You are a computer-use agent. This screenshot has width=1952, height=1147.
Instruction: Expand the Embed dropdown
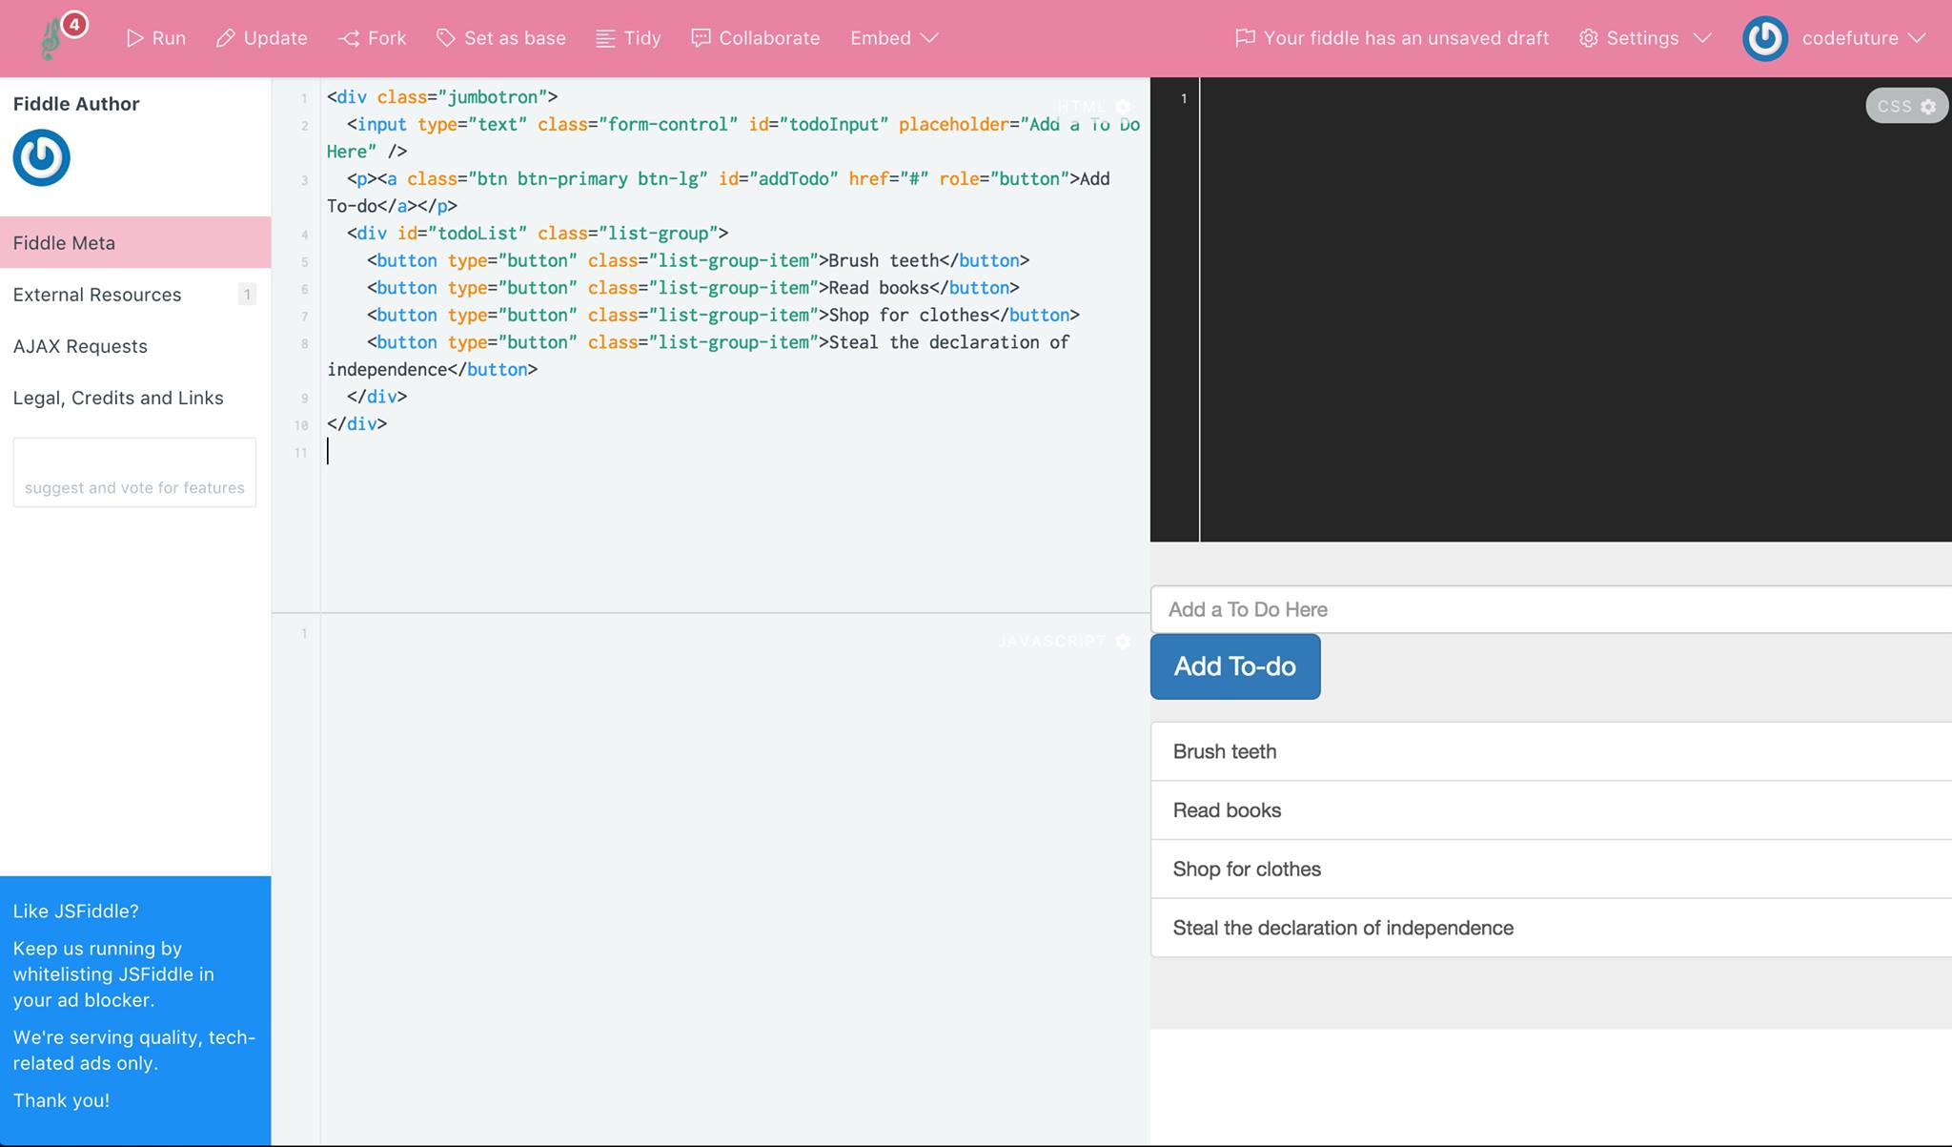tap(894, 38)
